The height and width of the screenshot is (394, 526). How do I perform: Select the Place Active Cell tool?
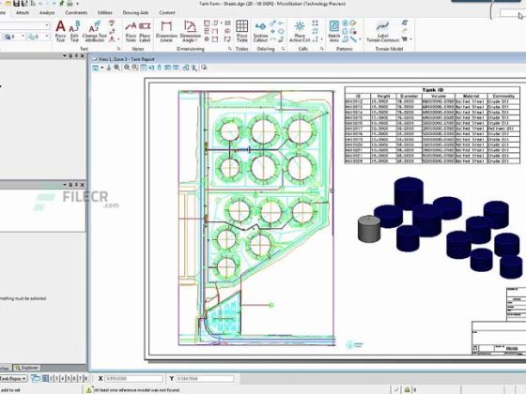[x=300, y=31]
